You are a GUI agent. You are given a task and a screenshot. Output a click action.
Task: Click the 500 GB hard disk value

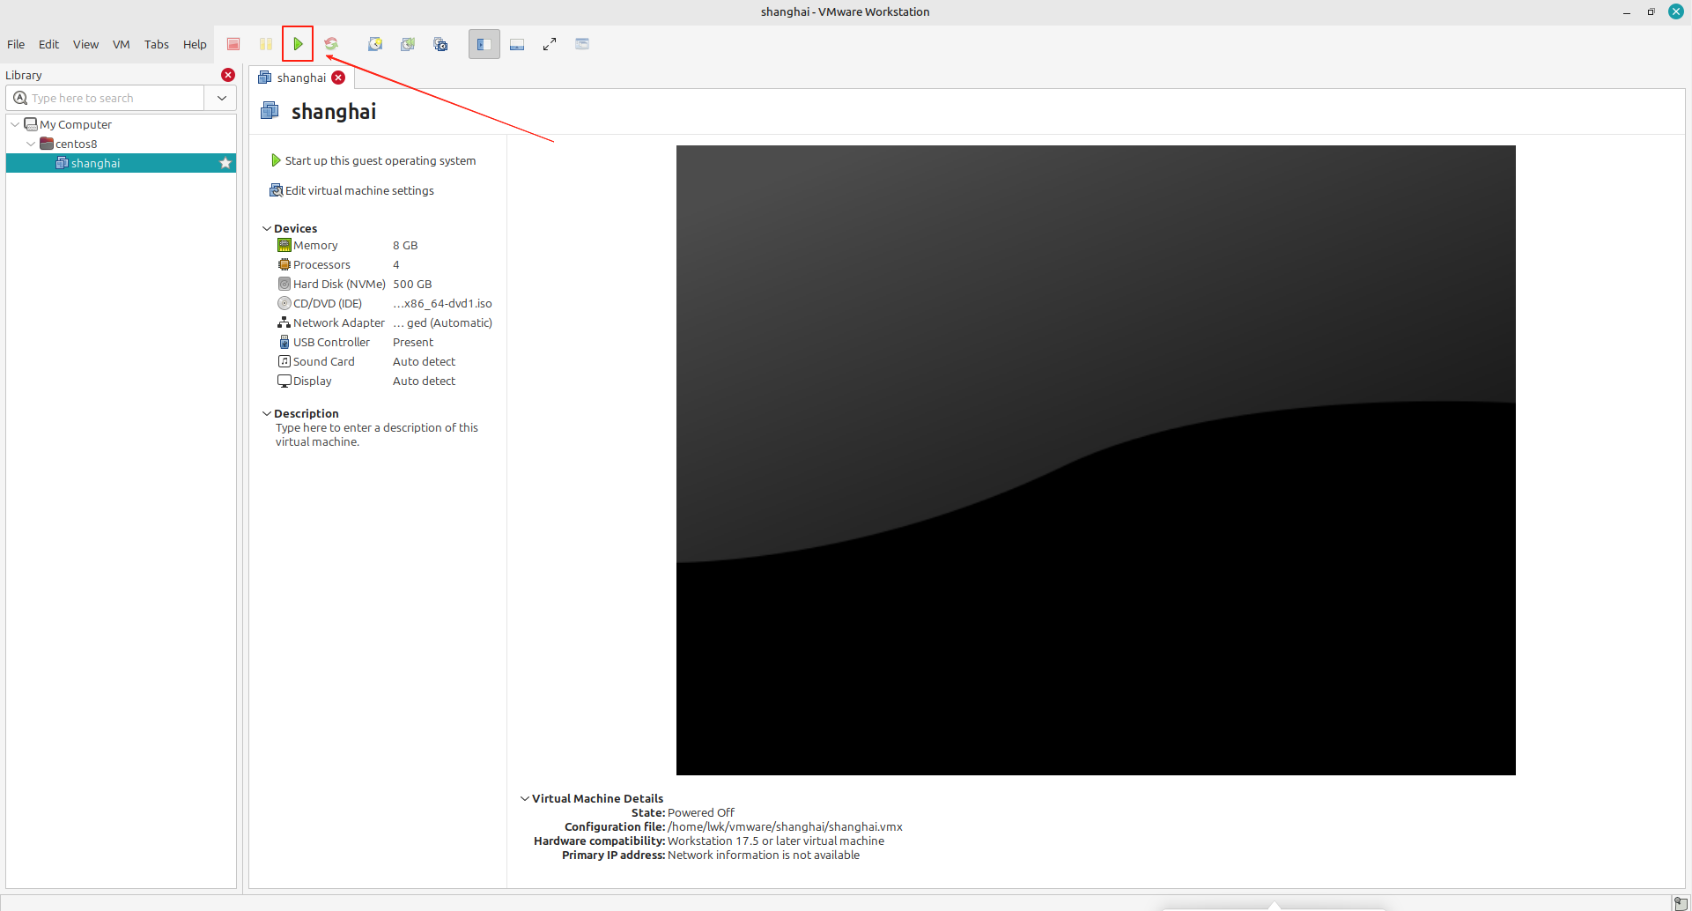pos(412,284)
